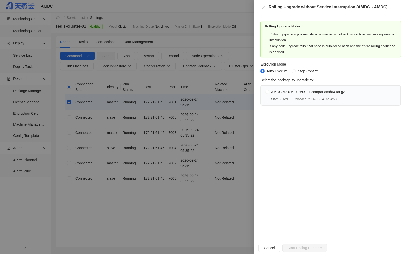Switch to the Data Management tab
Viewport: 407px width, 254px height.
click(x=138, y=42)
